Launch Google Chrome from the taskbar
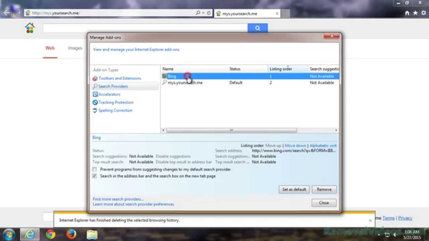This screenshot has height=241, width=429. pos(51,234)
